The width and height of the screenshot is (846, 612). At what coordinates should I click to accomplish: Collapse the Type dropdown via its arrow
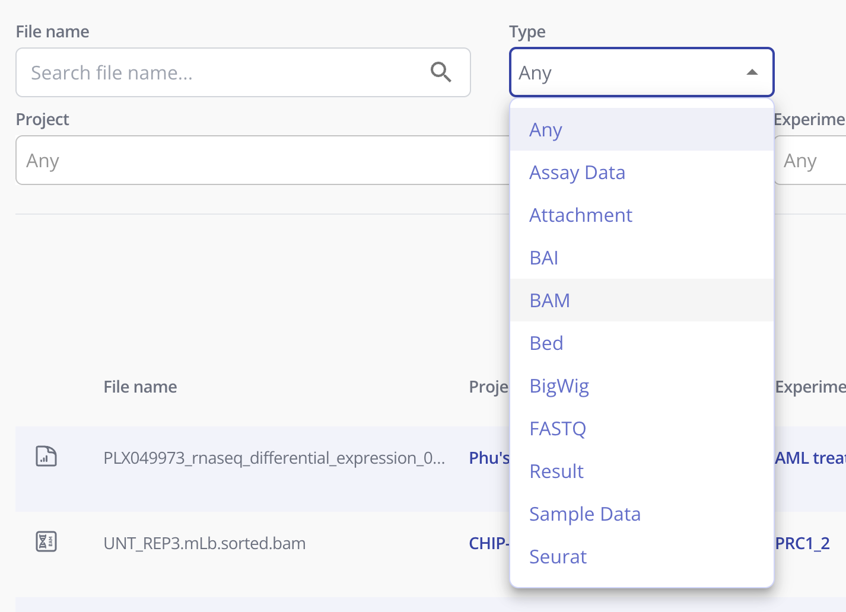(752, 72)
